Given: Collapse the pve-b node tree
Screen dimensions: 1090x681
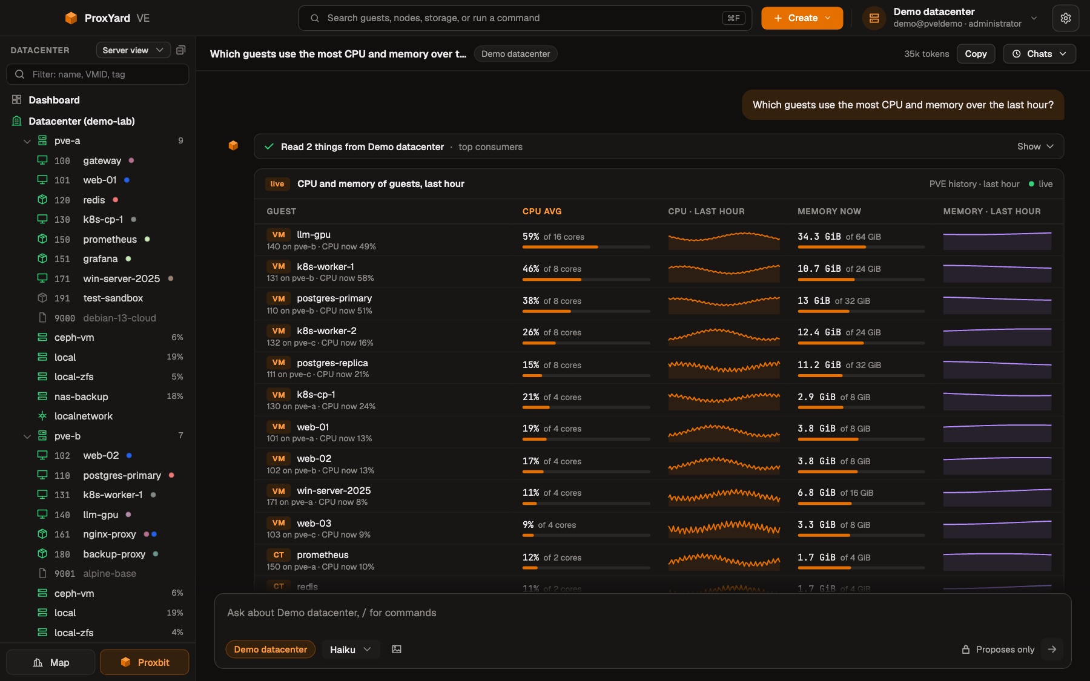Looking at the screenshot, I should coord(27,436).
